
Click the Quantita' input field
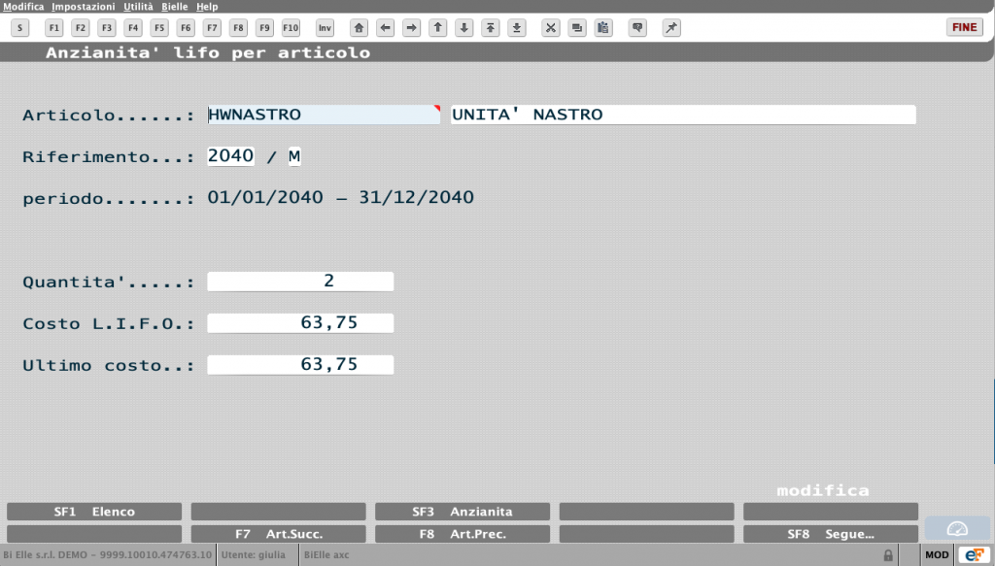300,282
